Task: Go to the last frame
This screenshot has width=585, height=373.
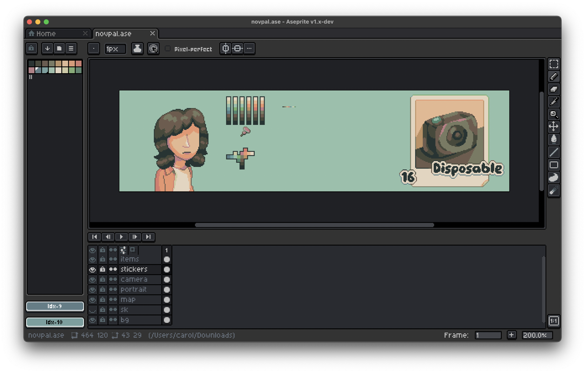Action: 148,237
